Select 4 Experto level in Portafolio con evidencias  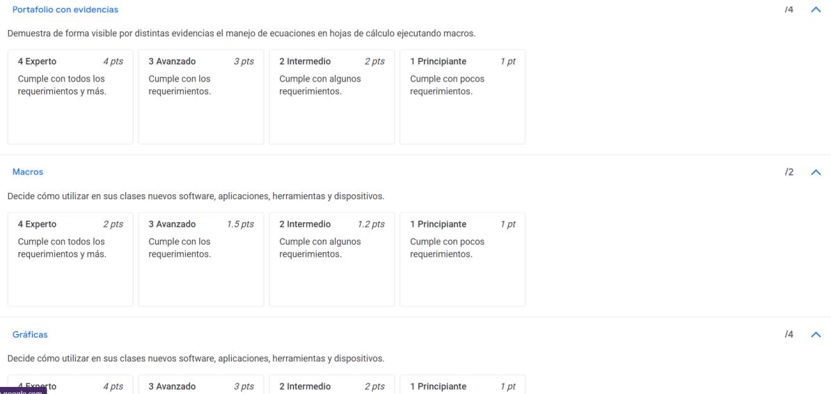[x=70, y=96]
